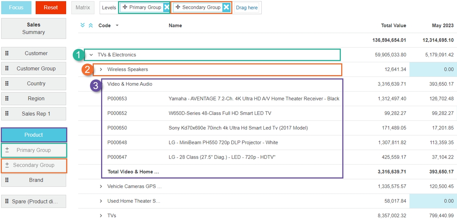Collapse the TVs & Electronics group
The width and height of the screenshot is (457, 219).
click(x=91, y=55)
